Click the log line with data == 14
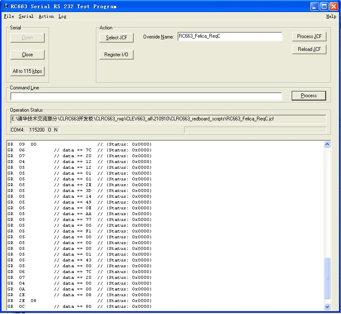 pyautogui.click(x=79, y=197)
